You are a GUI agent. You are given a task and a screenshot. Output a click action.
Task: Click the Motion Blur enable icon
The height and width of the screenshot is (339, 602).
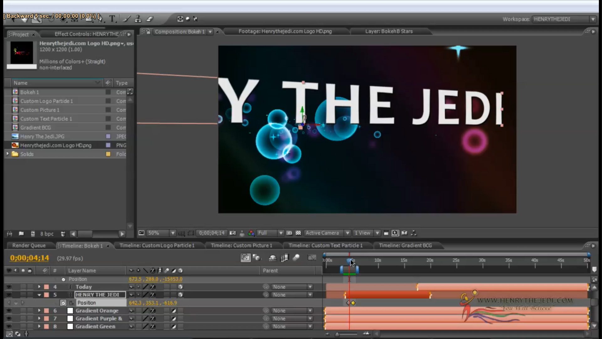click(x=296, y=258)
